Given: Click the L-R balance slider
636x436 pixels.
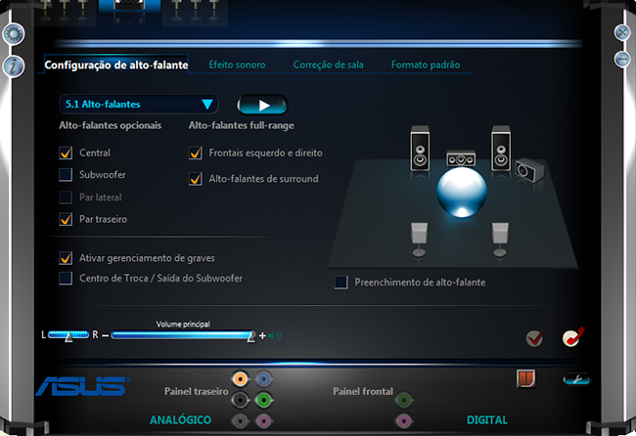Looking at the screenshot, I should pos(68,335).
